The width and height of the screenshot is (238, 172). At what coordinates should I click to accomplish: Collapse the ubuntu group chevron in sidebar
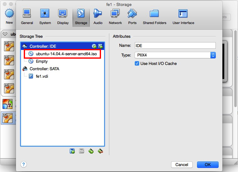[x=5, y=34]
